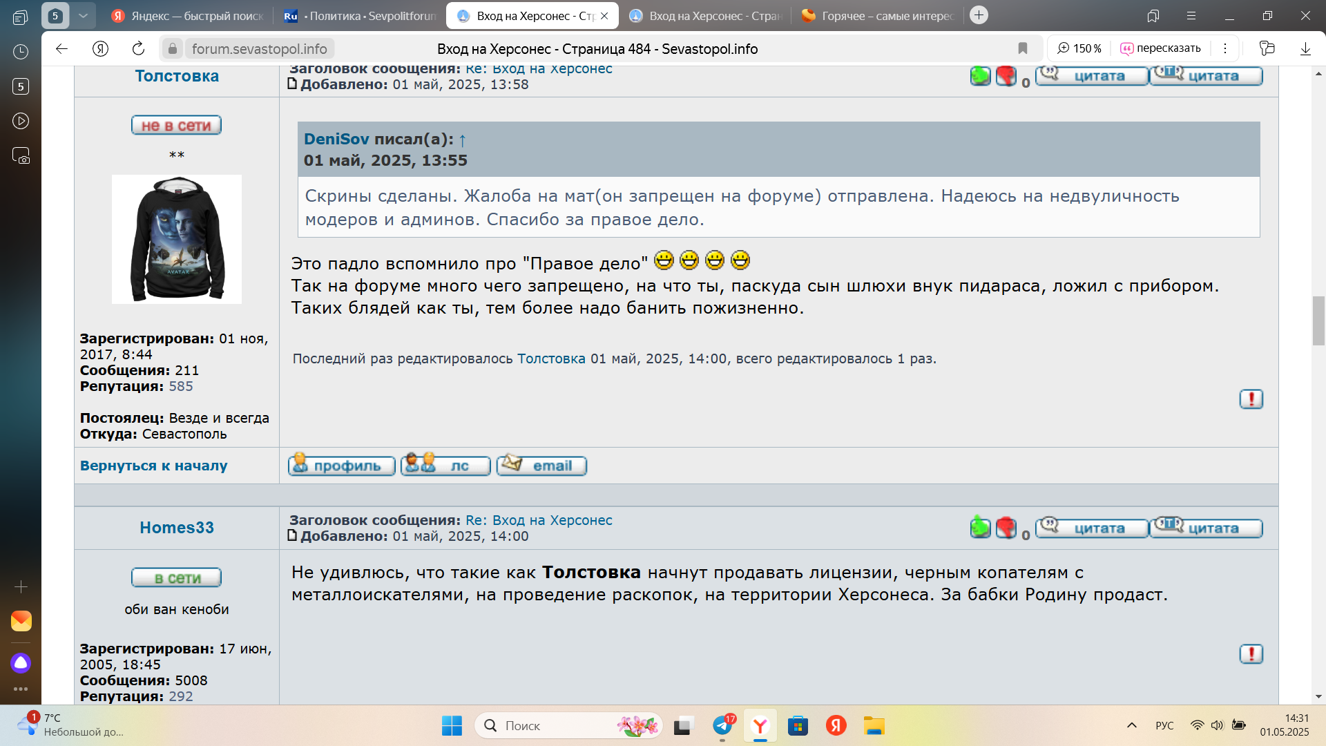1326x746 pixels.
Task: Open the username link Homes33
Action: [177, 528]
